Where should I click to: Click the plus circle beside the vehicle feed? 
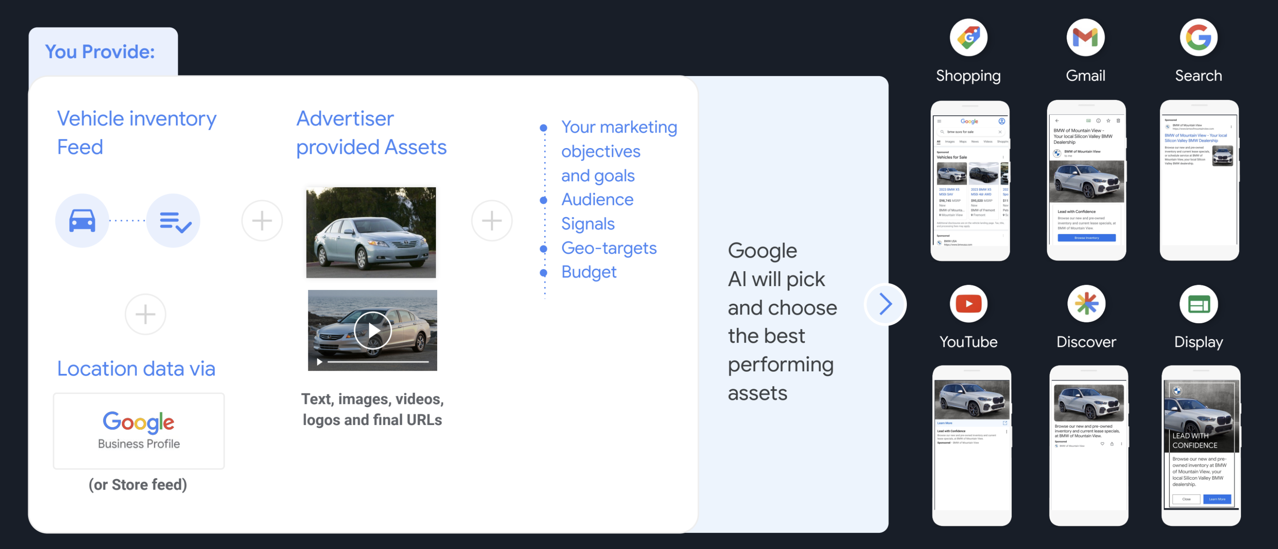(262, 220)
